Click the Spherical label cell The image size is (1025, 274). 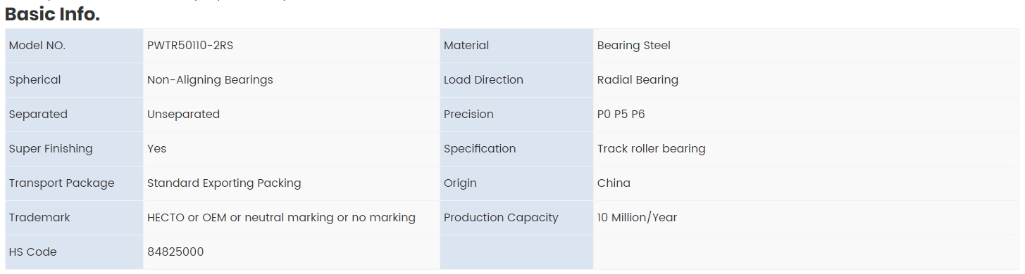point(74,80)
